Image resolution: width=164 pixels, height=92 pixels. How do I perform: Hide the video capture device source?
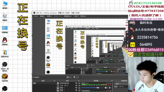pos(76,83)
